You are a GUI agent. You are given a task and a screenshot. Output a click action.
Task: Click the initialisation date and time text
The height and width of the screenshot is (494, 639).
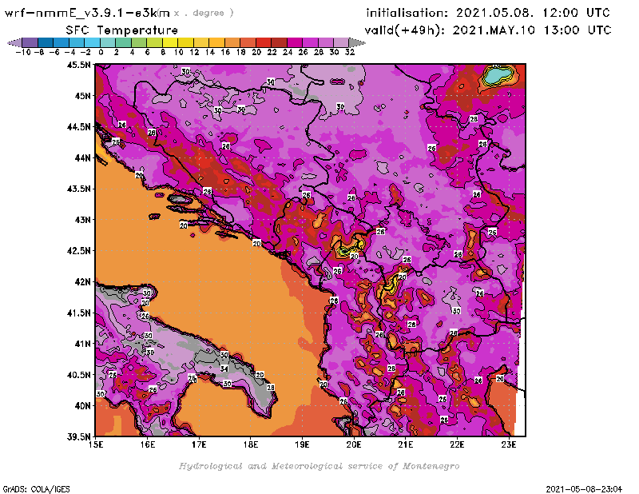(487, 13)
